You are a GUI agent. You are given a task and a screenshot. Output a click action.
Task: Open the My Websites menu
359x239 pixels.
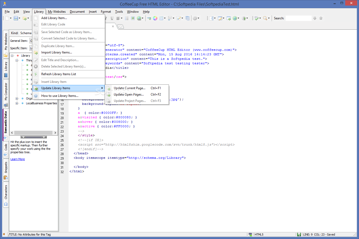point(57,12)
